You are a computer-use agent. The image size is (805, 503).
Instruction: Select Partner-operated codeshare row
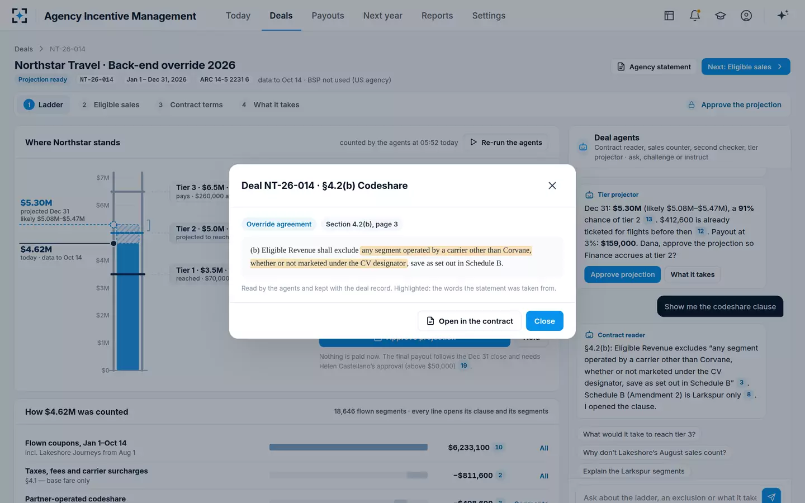286,499
